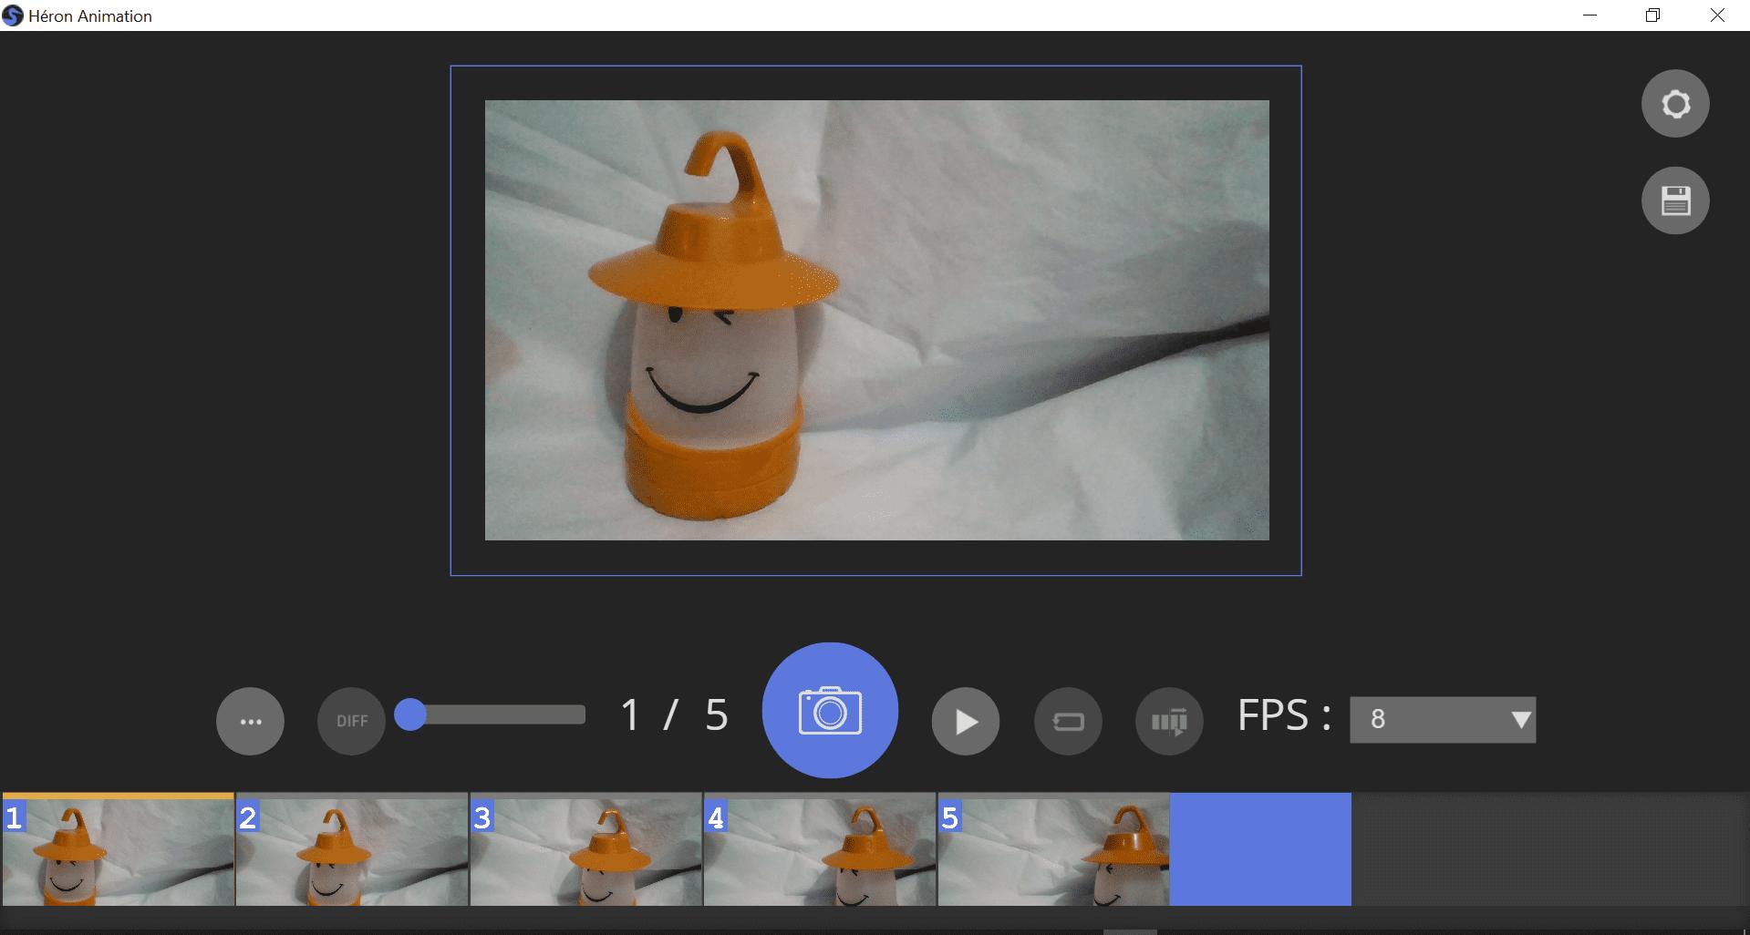Screen dimensions: 1750x935
Task: Enable DIFF comparison mode
Action: tap(351, 720)
